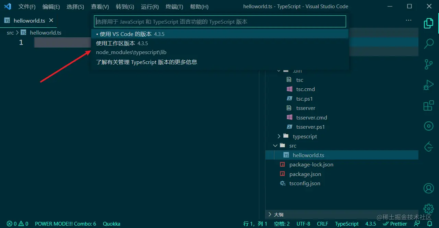Image resolution: width=439 pixels, height=228 pixels.
Task: Click Prettier in the status bar
Action: click(x=395, y=224)
